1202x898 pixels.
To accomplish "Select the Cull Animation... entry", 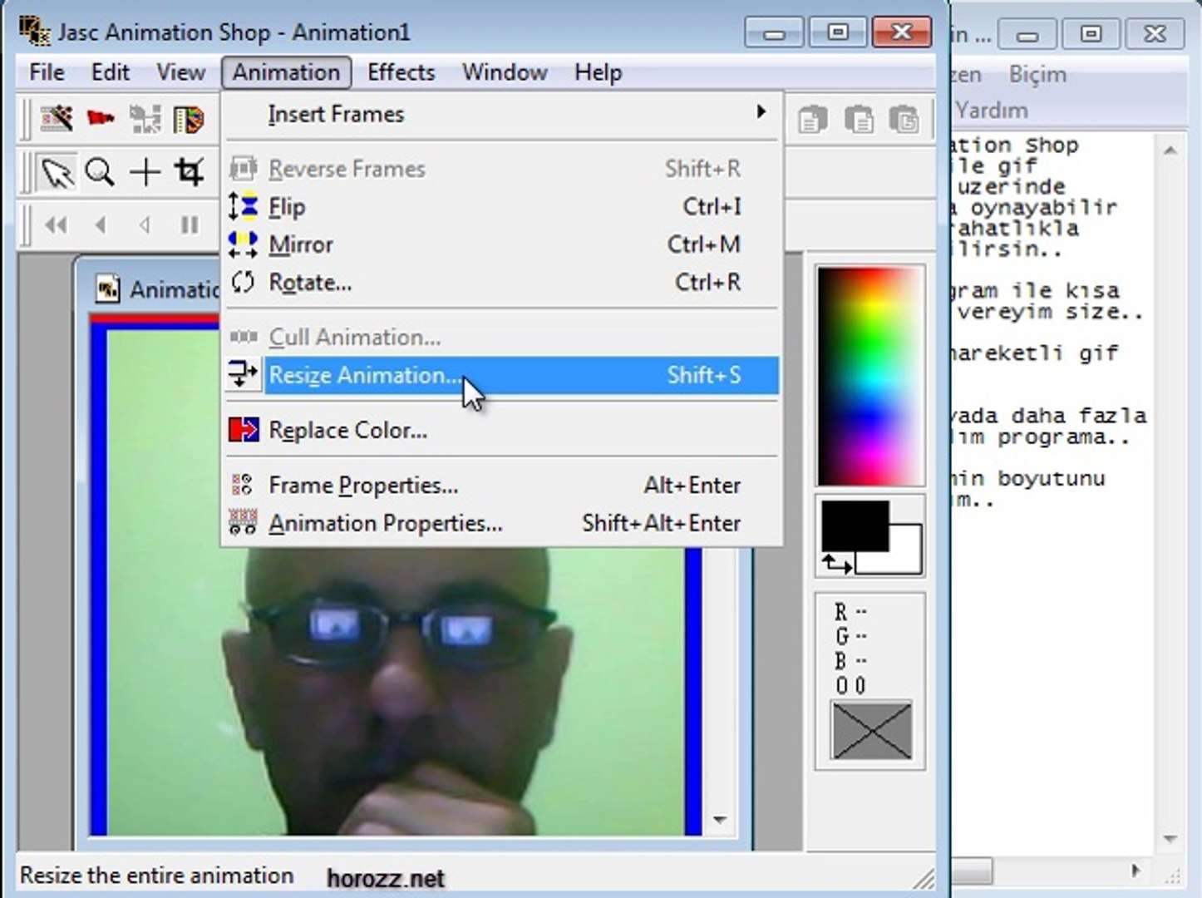I will pos(502,338).
